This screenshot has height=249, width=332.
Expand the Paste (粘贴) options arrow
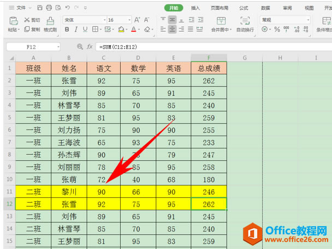pyautogui.click(x=19, y=29)
